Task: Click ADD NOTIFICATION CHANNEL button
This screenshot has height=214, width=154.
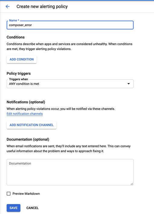Action: pyautogui.click(x=31, y=125)
